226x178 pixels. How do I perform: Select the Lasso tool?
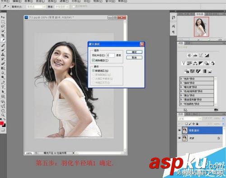[3, 26]
